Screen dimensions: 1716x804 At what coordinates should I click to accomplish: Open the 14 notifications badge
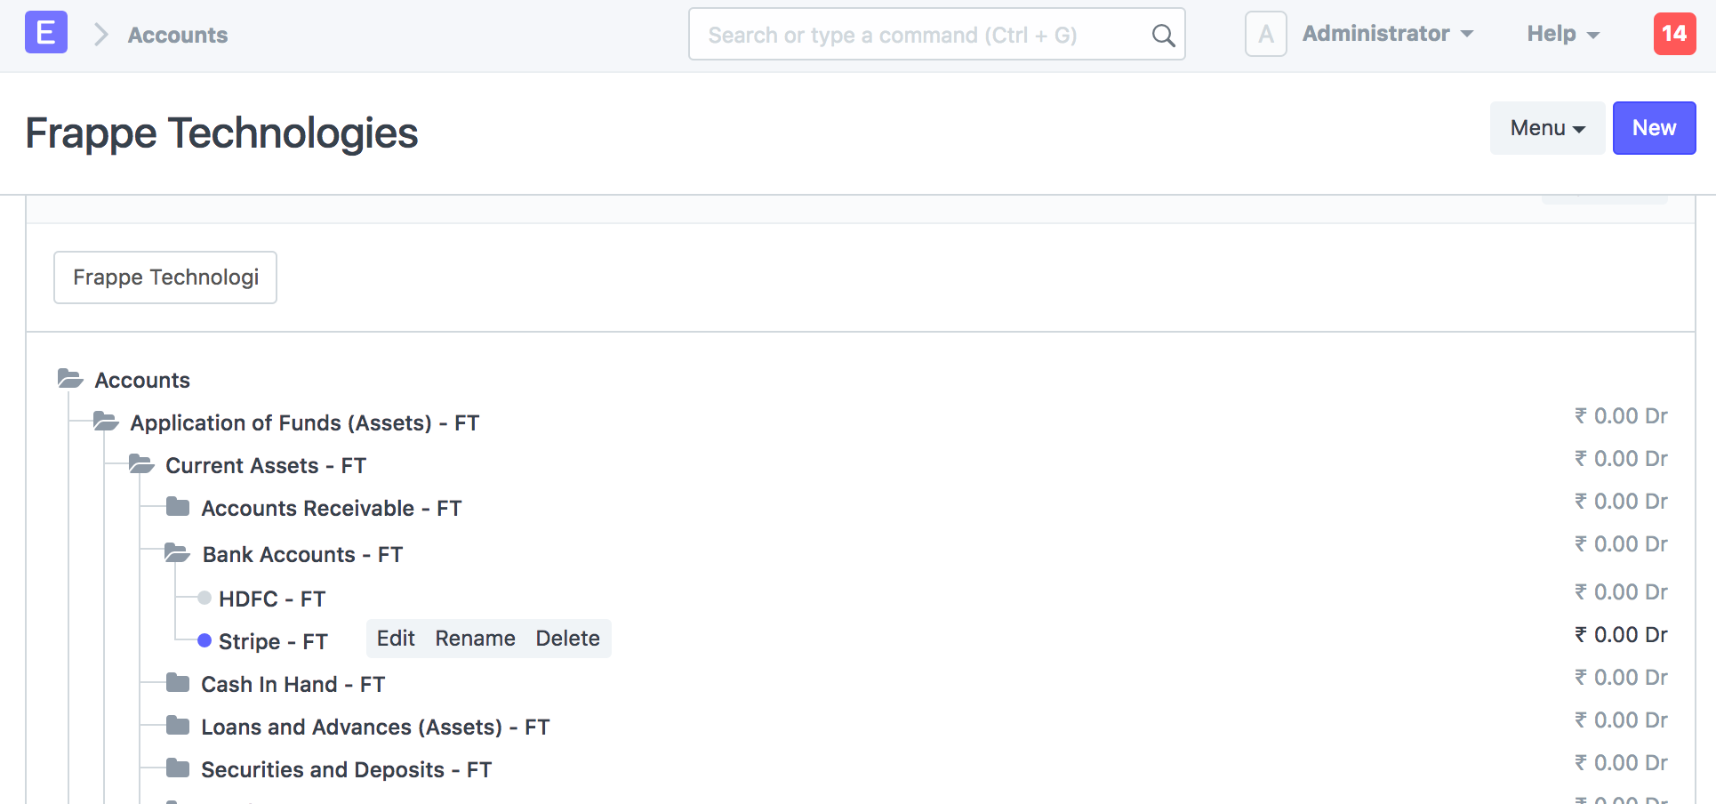[1674, 34]
